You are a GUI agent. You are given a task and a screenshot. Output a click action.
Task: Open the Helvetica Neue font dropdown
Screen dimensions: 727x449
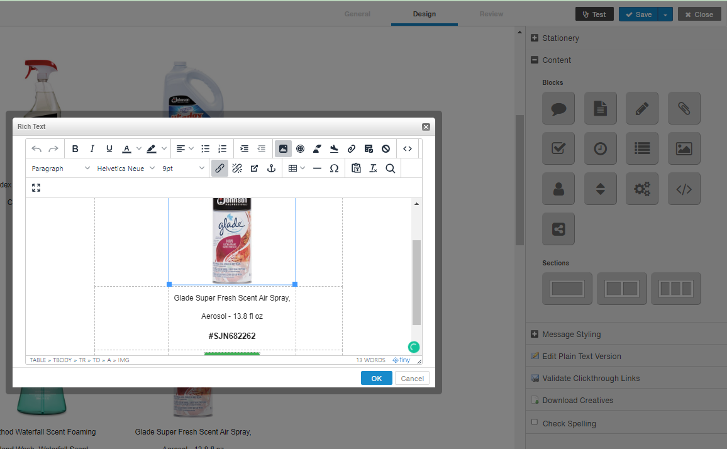[126, 169]
